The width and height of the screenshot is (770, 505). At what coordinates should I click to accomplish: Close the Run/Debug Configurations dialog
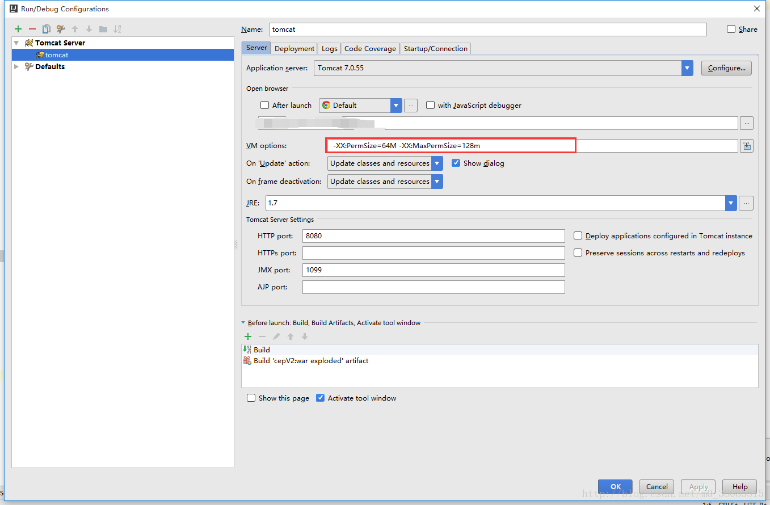click(756, 9)
